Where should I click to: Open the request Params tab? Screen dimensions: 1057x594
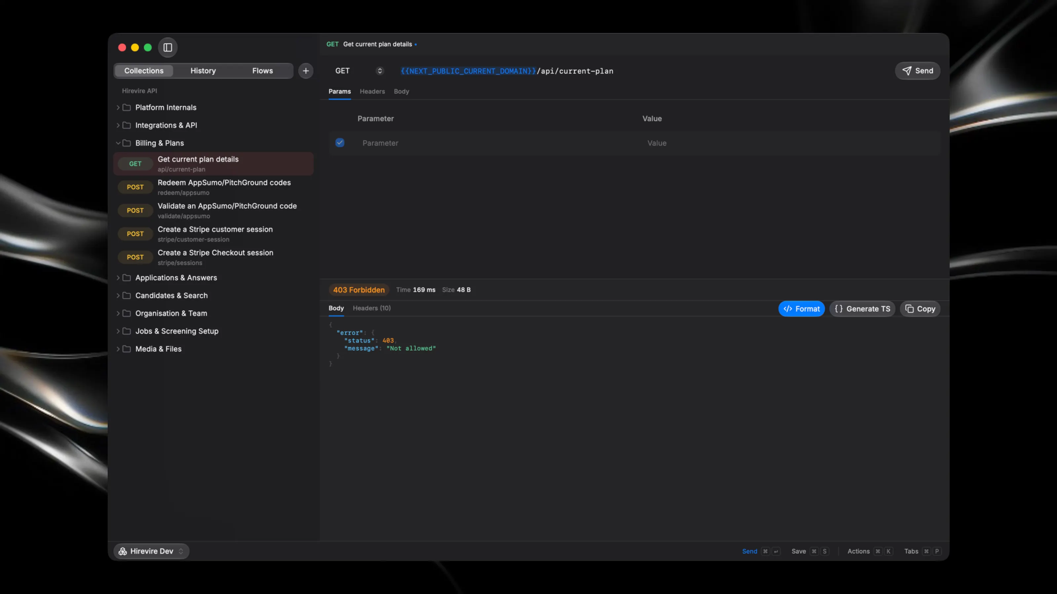[x=339, y=91]
